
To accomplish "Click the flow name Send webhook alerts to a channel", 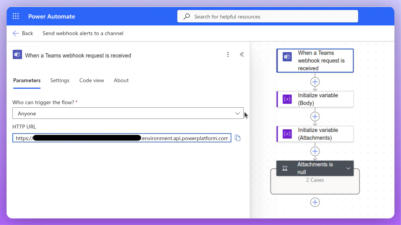I will tap(83, 33).
